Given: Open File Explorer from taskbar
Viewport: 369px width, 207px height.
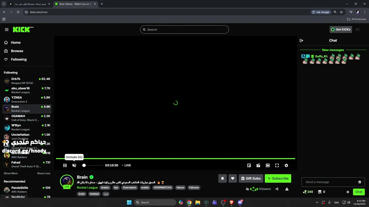Looking at the screenshot, I should (x=198, y=202).
